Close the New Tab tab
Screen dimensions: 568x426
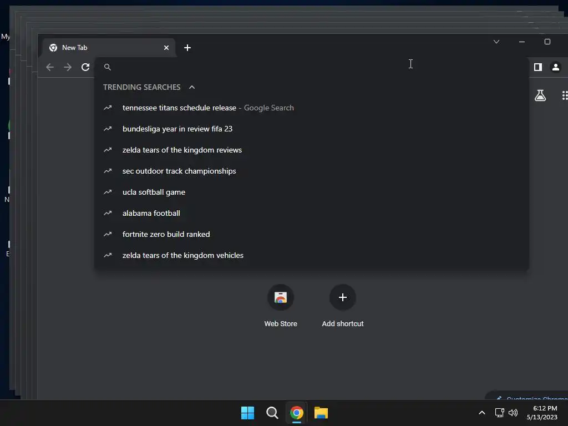tap(166, 48)
